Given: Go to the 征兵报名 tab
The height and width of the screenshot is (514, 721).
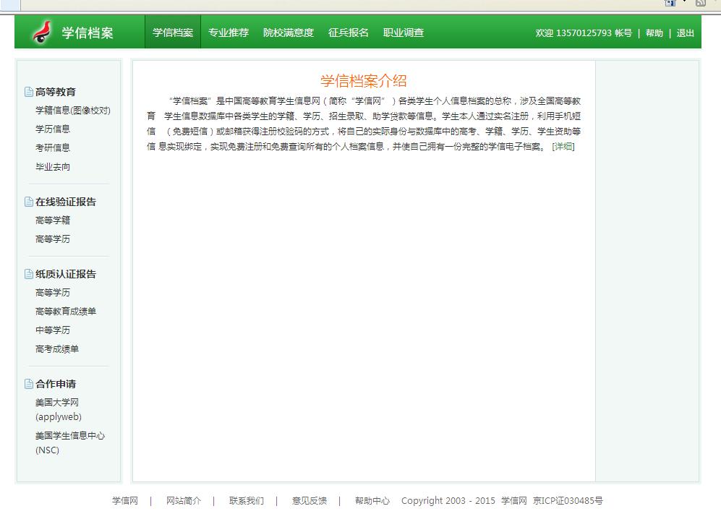Looking at the screenshot, I should (349, 33).
